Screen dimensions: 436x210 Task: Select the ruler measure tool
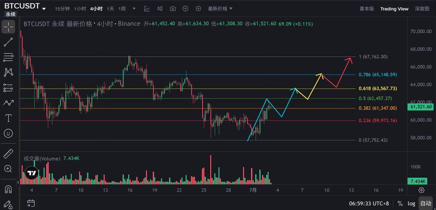(x=8, y=154)
